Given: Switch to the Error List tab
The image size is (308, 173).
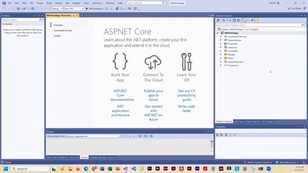Looking at the screenshot, I should [x=74, y=157].
